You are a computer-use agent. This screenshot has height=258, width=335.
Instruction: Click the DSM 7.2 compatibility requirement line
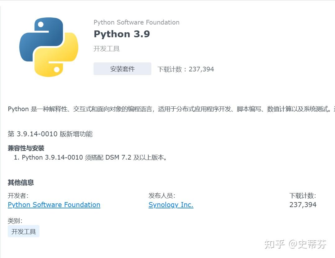pos(94,157)
